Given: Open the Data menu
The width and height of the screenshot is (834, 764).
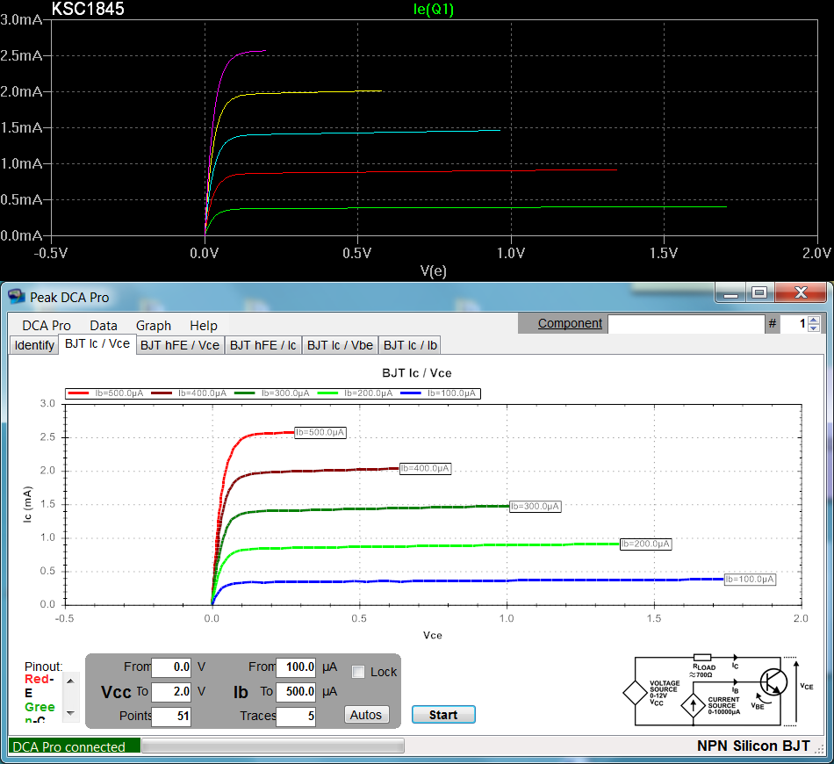Looking at the screenshot, I should click(104, 326).
